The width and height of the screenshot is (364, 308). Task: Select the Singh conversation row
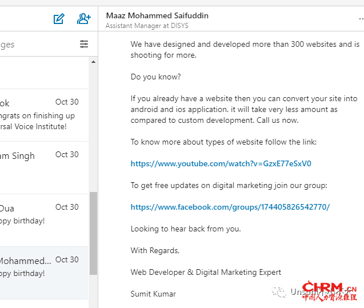click(x=44, y=168)
